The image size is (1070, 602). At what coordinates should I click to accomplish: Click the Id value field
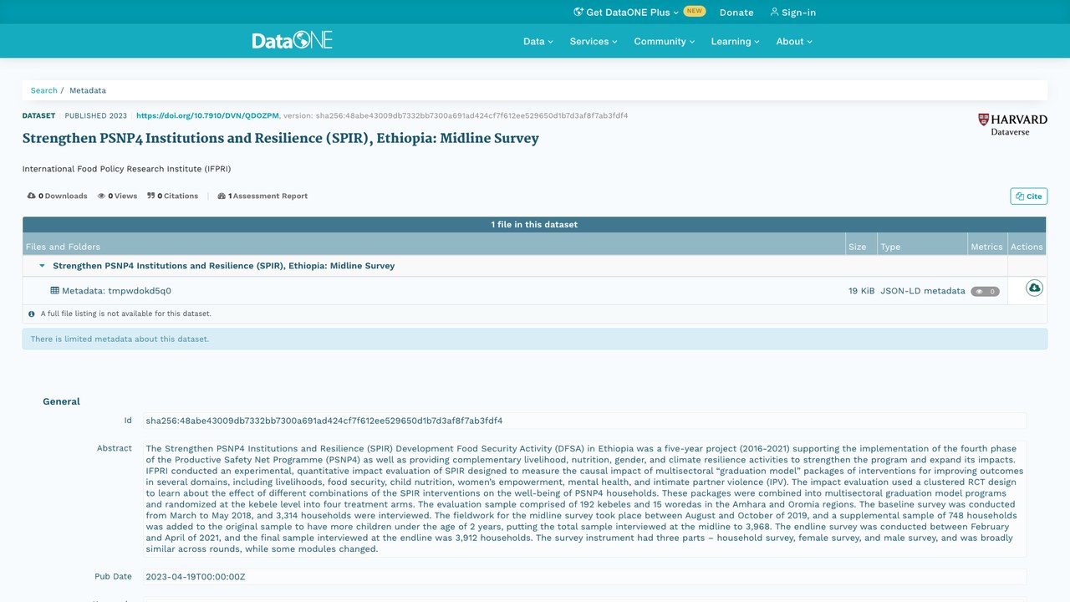[584, 421]
